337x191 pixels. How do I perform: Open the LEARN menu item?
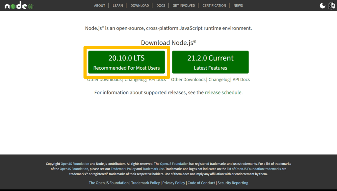(118, 6)
